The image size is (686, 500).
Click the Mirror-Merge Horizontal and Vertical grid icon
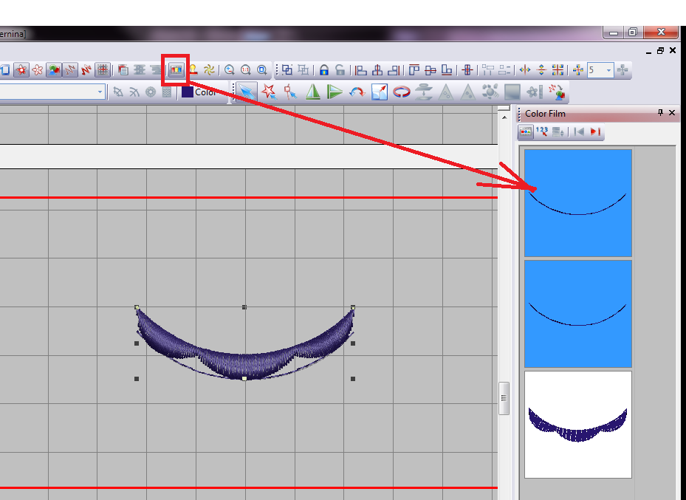558,69
